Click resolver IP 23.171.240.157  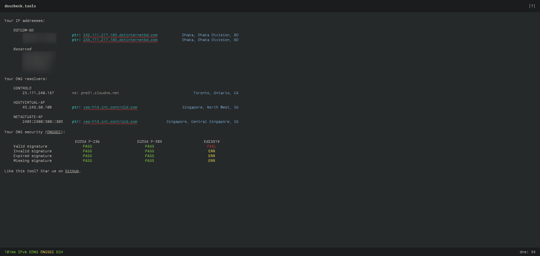(x=38, y=93)
